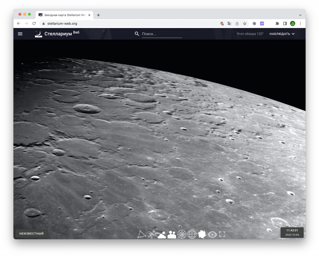Open location picker labeled НЕИЗВЕСТНЫЙ
The image size is (319, 257).
(31, 234)
